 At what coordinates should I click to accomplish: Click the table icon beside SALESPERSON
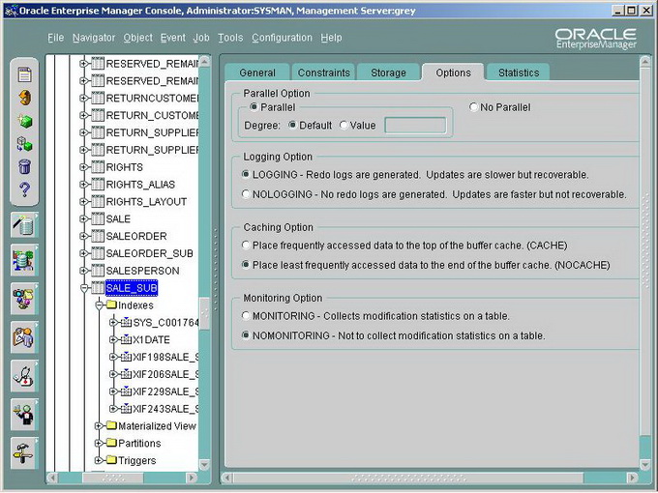click(98, 271)
